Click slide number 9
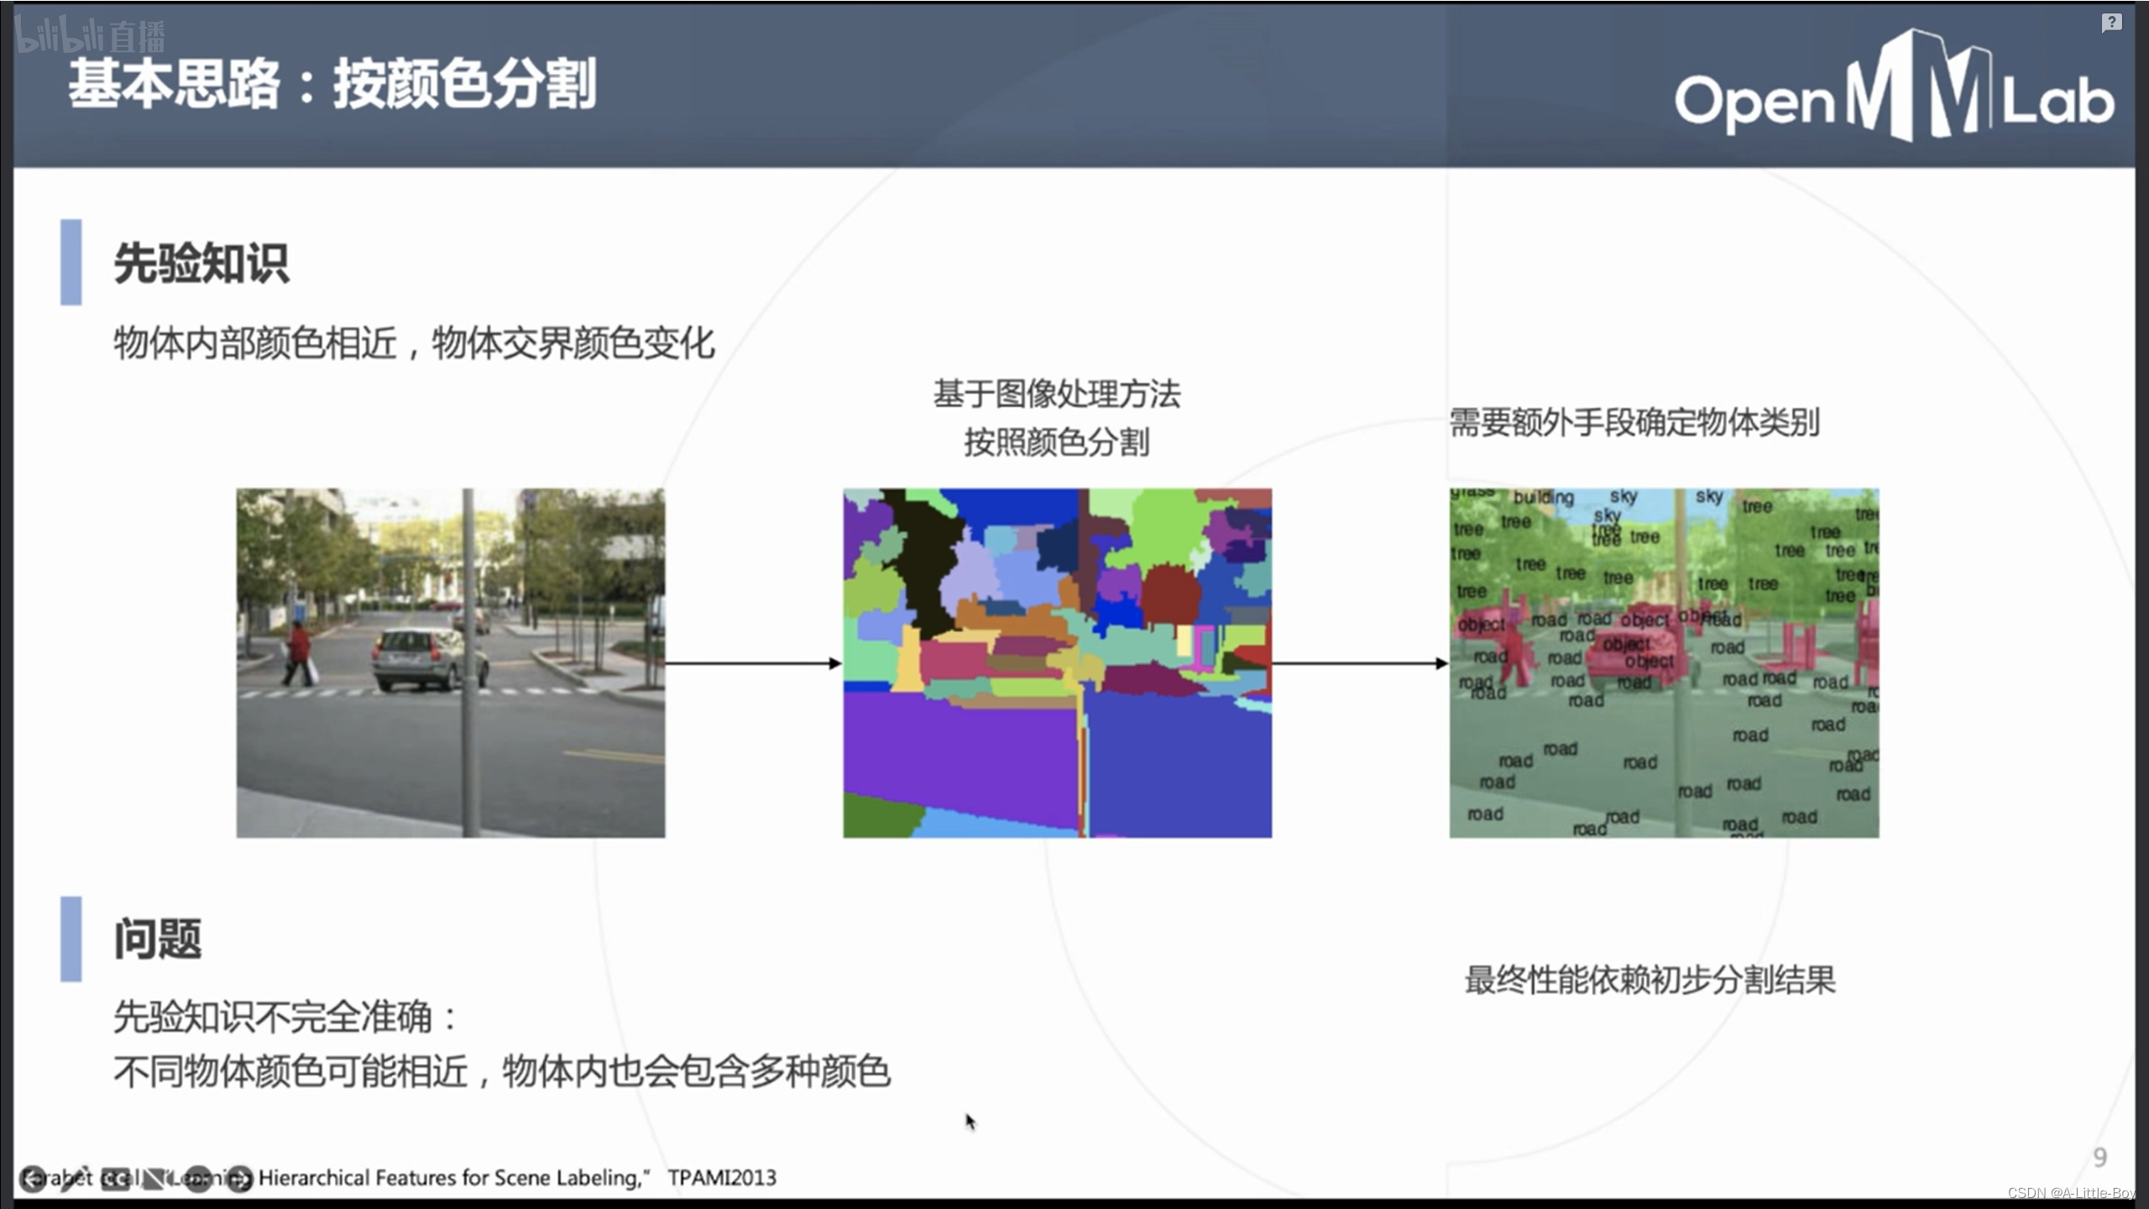2149x1209 pixels. 2100,1158
